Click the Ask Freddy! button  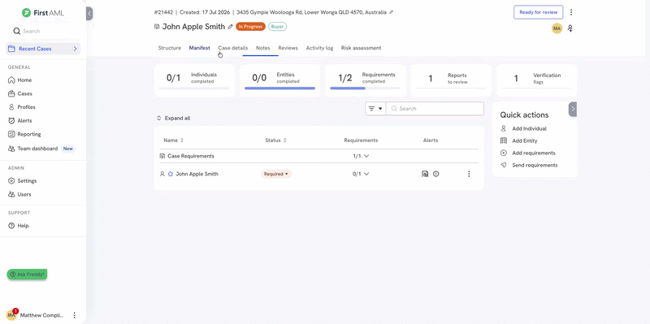coord(27,274)
